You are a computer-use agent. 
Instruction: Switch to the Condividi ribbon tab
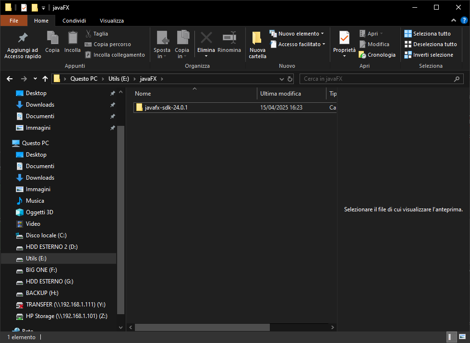pos(74,21)
